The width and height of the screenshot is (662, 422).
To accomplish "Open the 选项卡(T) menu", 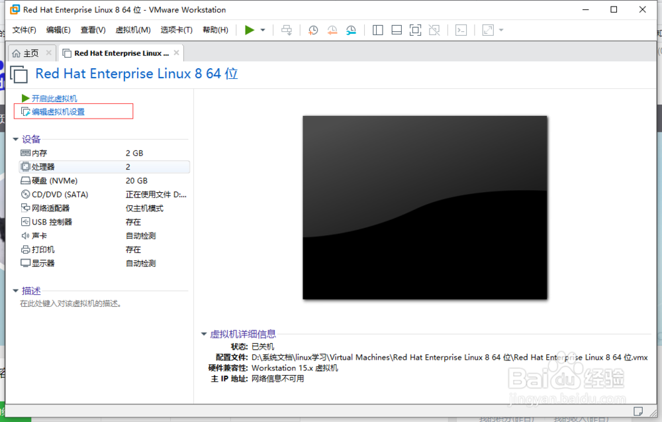I will tap(177, 30).
